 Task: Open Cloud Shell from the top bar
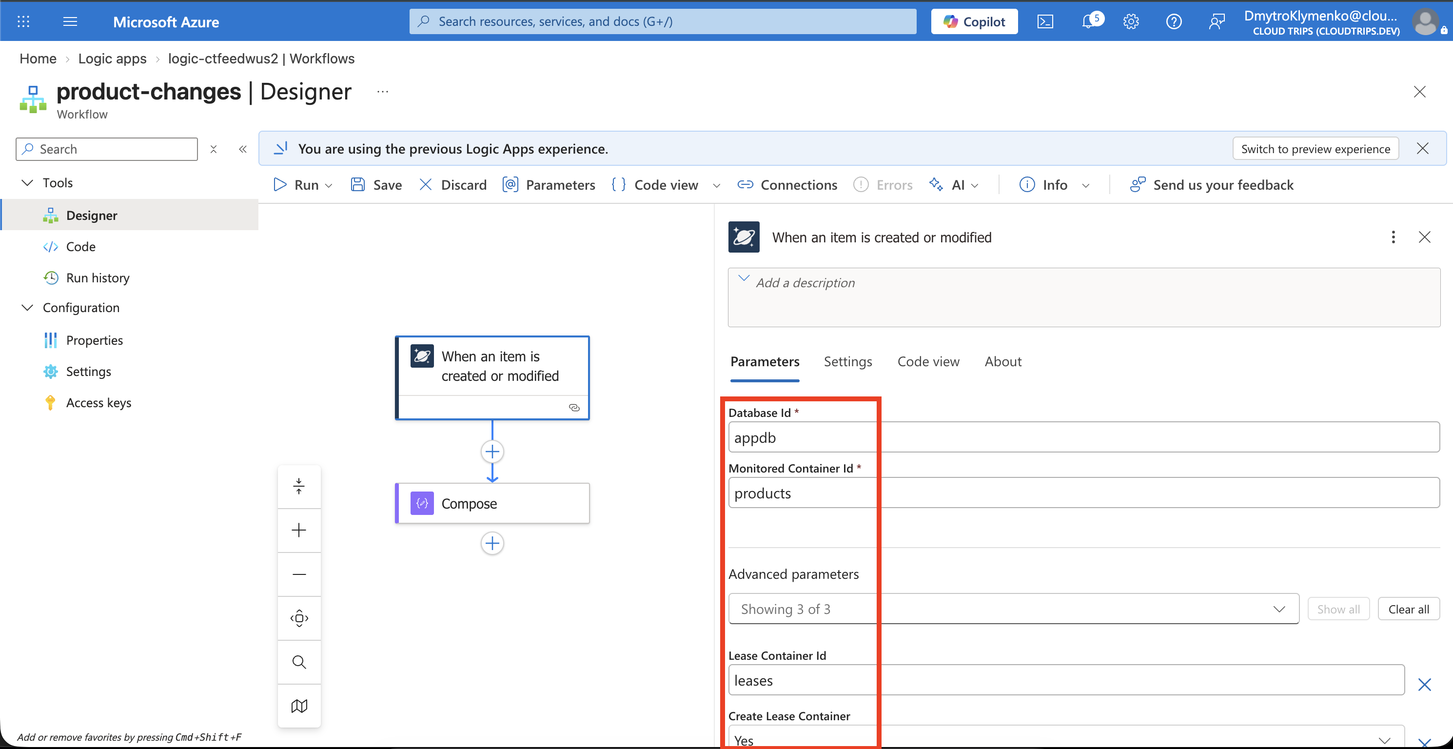click(1045, 21)
